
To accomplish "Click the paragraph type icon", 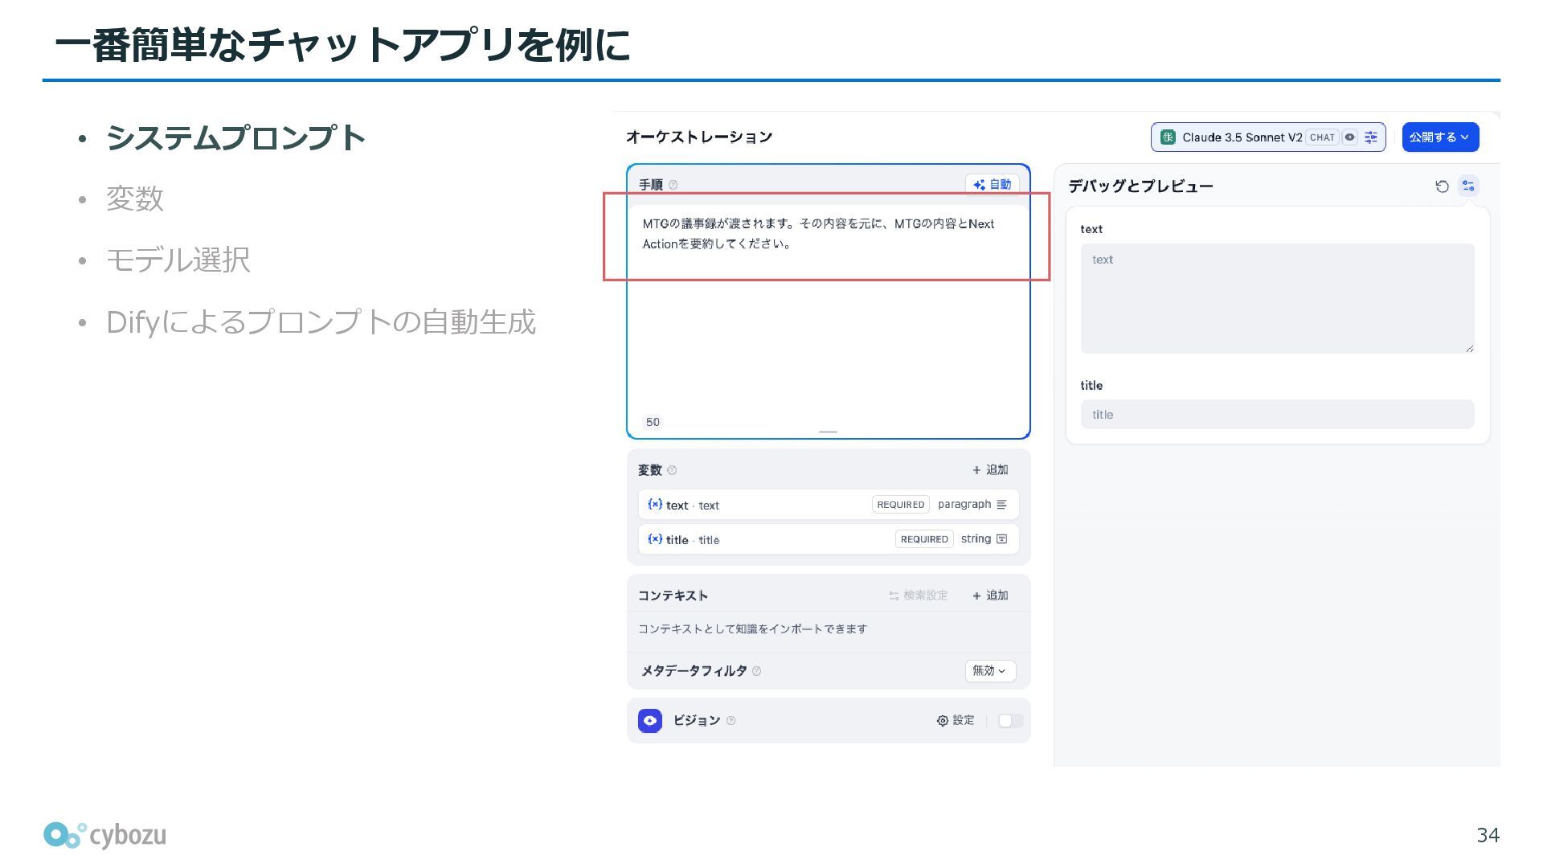I will [x=1001, y=505].
